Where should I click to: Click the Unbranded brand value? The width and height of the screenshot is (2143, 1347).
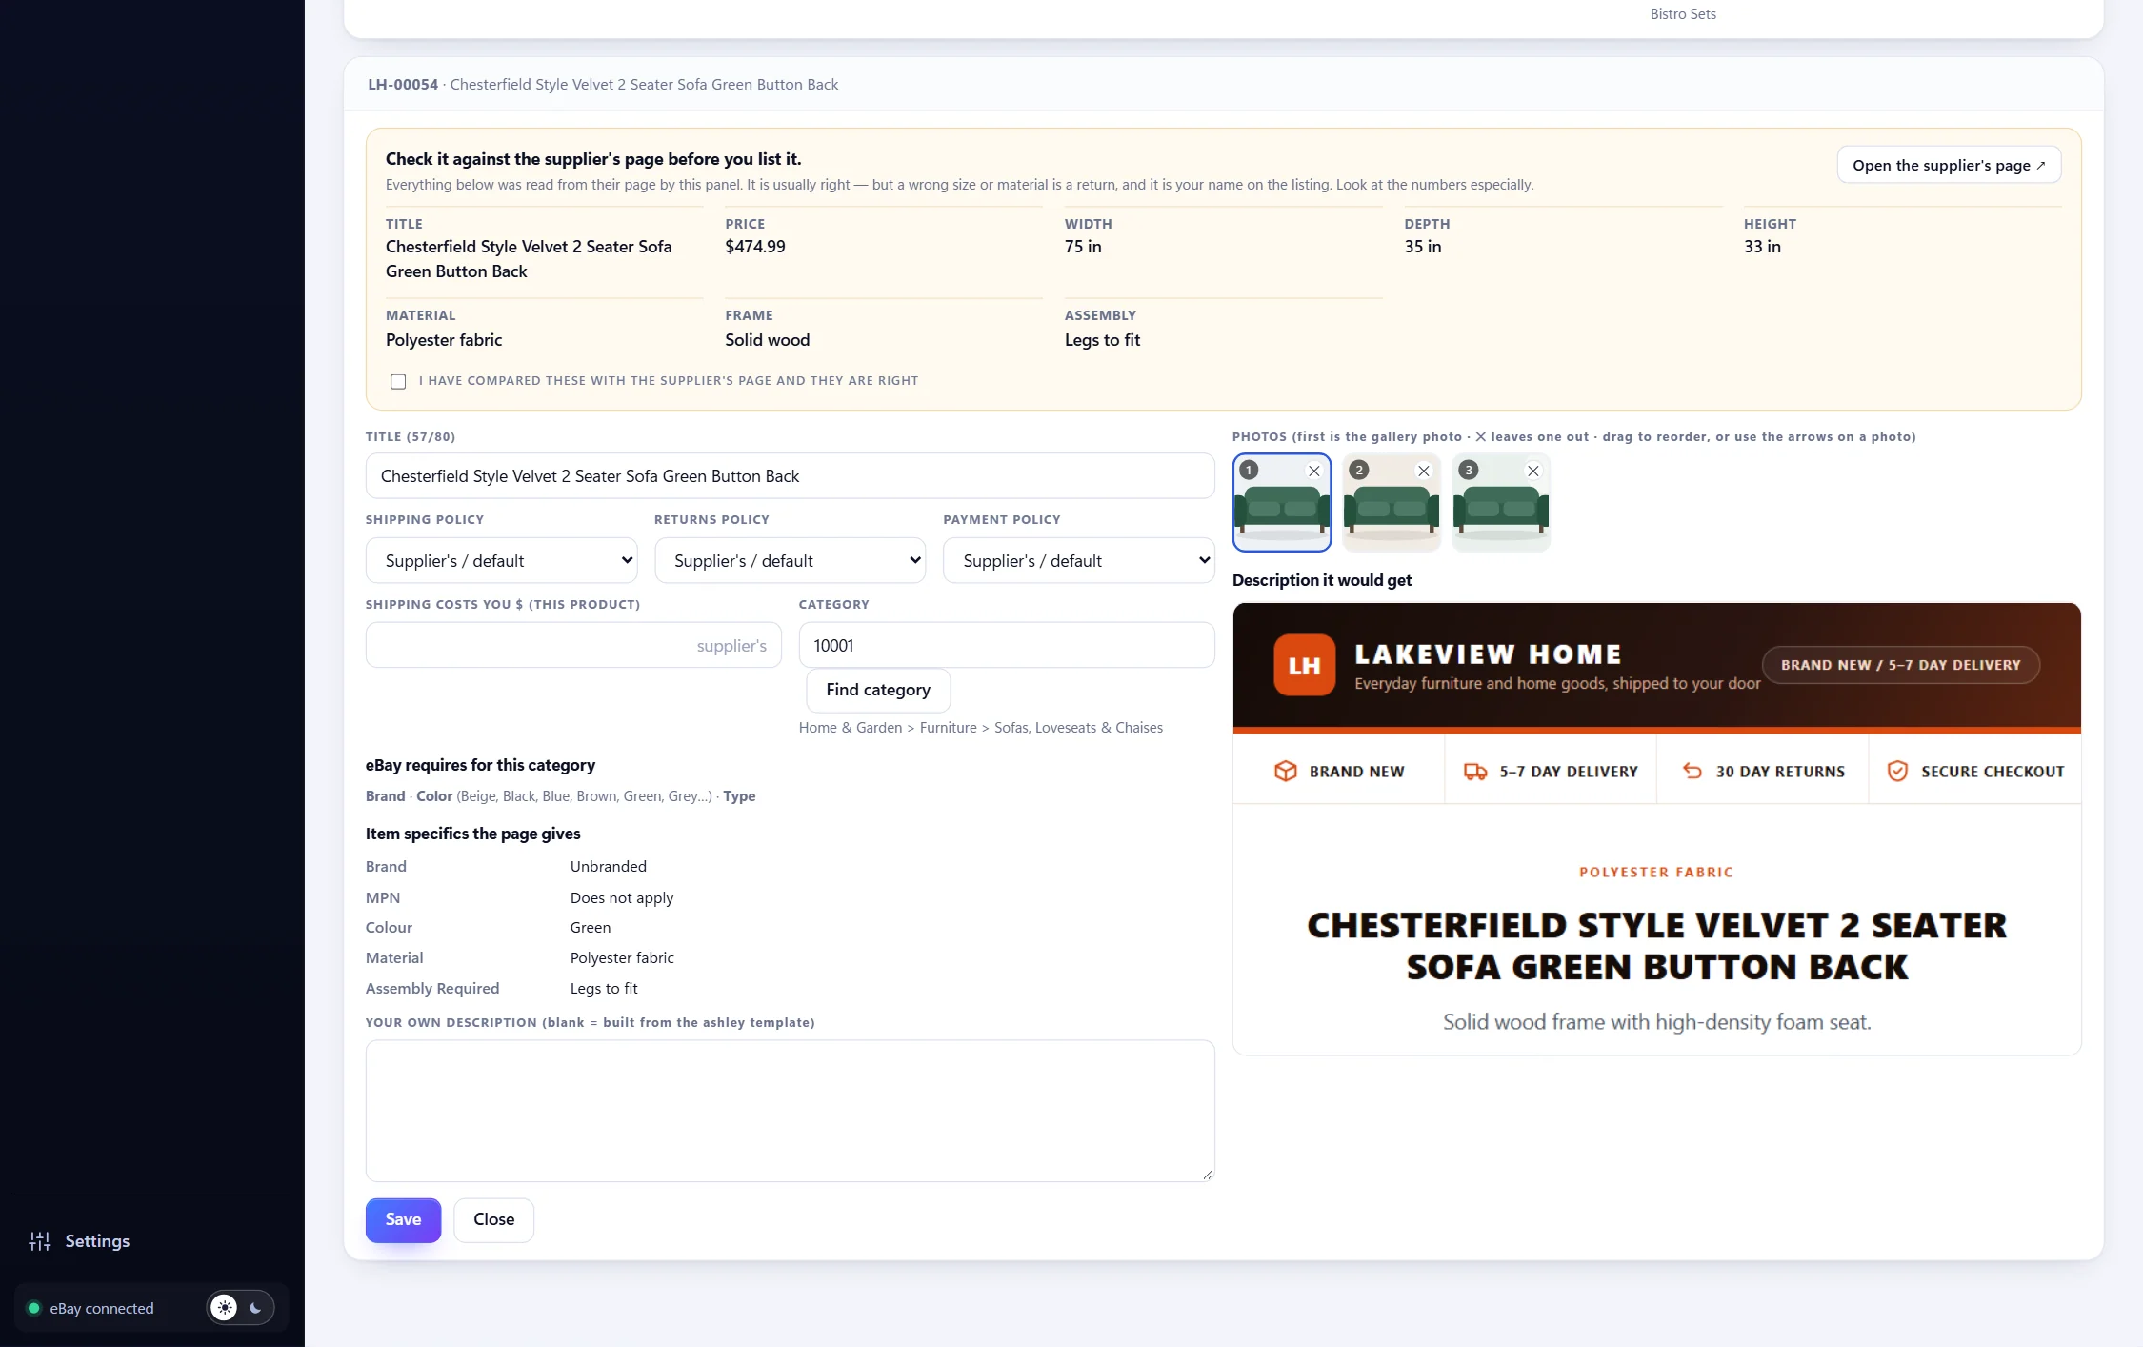click(609, 866)
